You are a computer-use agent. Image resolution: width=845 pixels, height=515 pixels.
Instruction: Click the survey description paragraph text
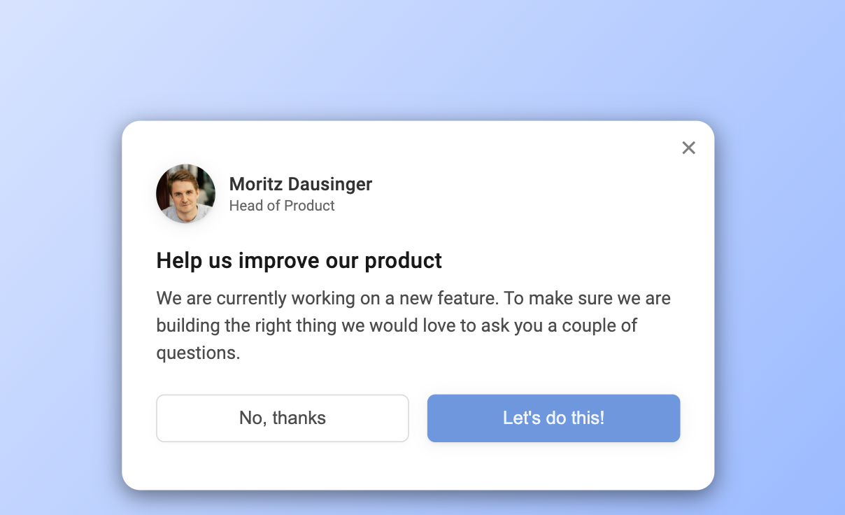click(x=413, y=325)
